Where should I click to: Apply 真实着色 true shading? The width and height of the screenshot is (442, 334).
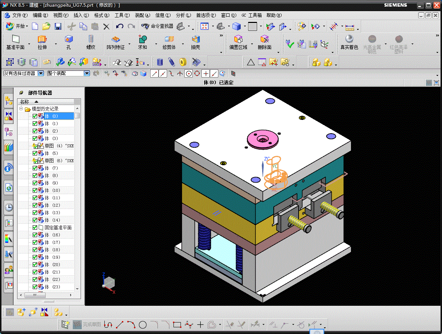coord(349,43)
